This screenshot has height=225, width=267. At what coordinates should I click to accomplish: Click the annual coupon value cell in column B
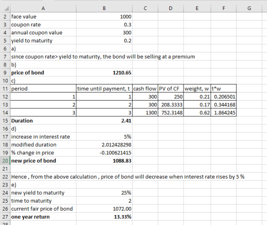coord(104,32)
